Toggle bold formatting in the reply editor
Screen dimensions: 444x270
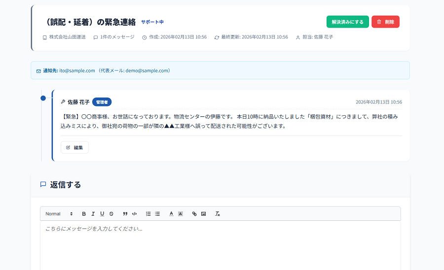click(x=84, y=214)
